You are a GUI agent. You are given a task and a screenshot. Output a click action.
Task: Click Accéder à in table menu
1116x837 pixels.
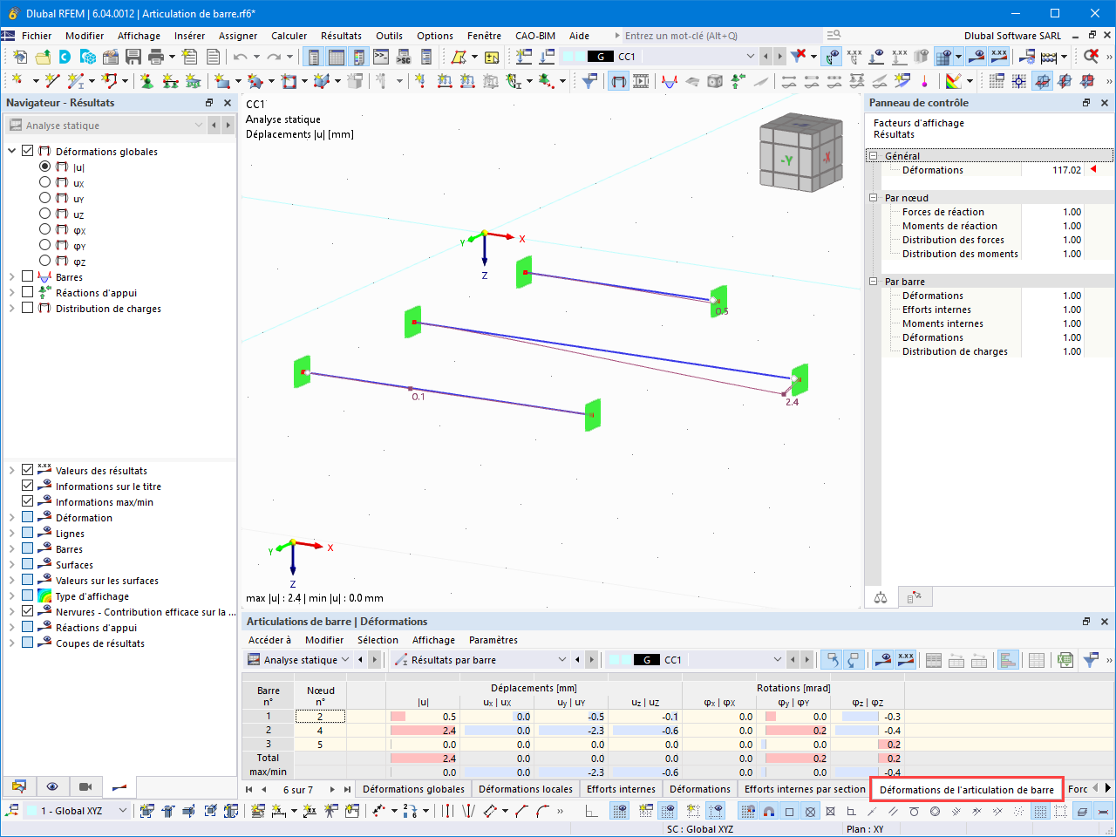269,640
